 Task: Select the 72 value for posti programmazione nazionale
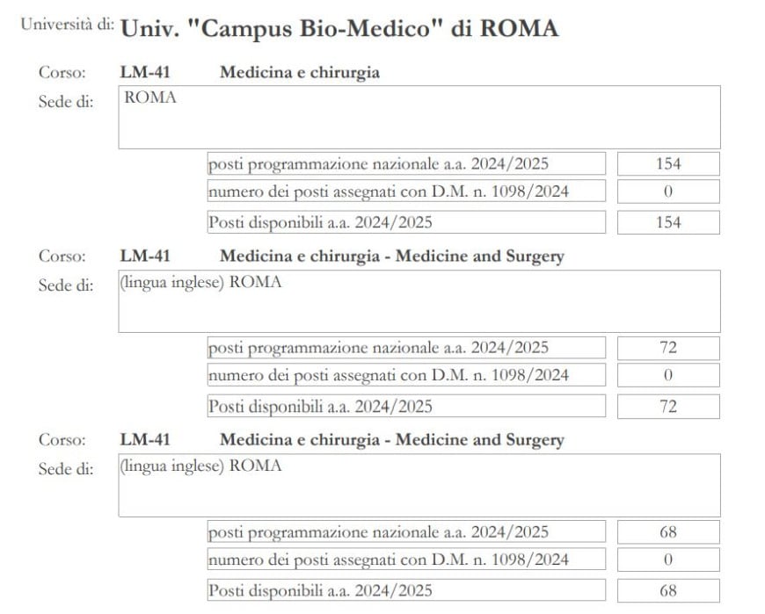point(668,348)
